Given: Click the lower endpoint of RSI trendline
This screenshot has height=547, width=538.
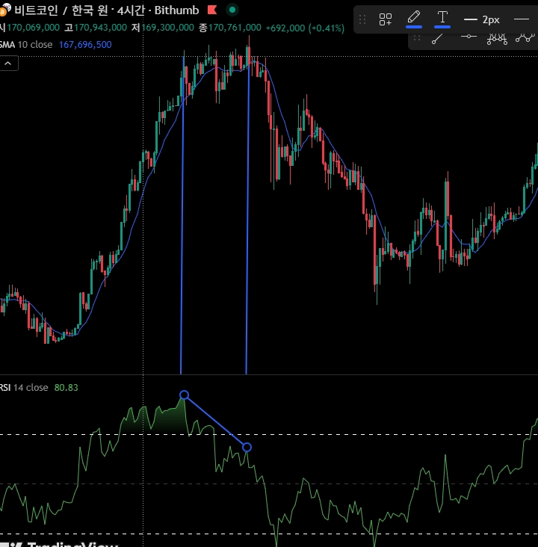Looking at the screenshot, I should tap(247, 447).
